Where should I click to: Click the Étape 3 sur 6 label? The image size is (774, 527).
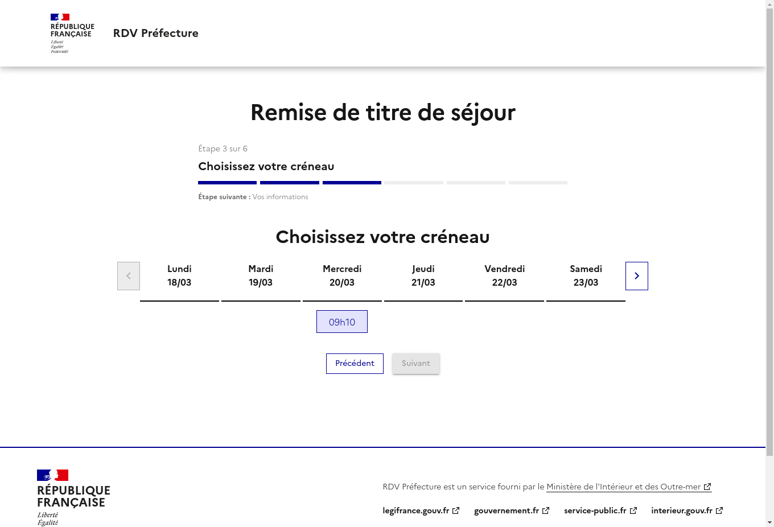pos(223,149)
